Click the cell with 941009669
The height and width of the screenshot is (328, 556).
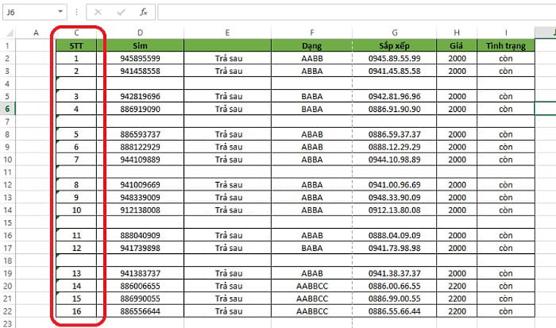(140, 184)
